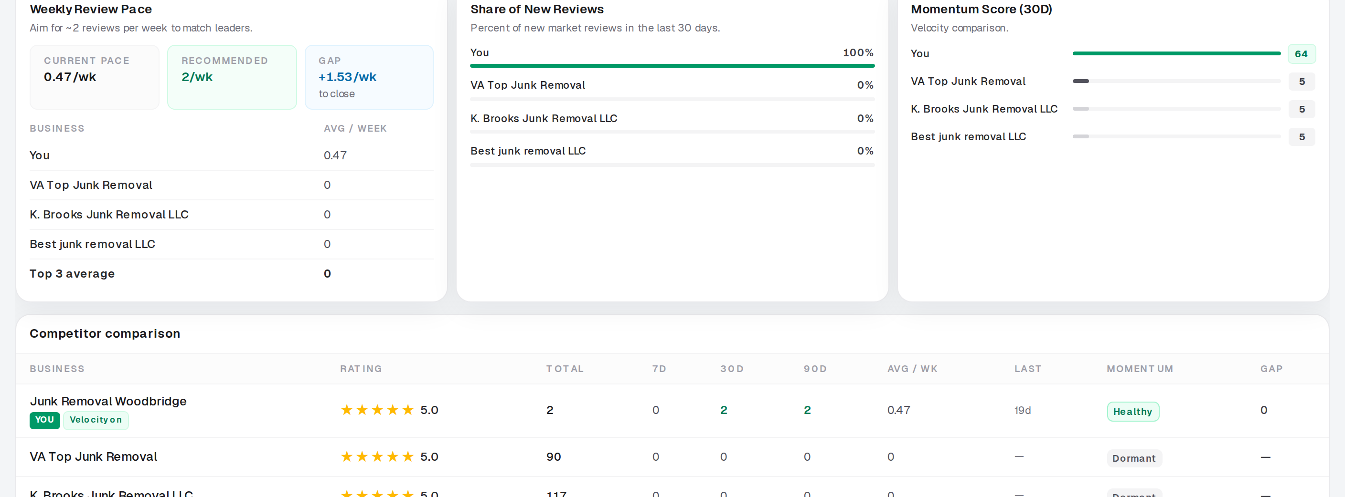Click the Momentum Score (30D) heading
1345x497 pixels.
pos(982,10)
